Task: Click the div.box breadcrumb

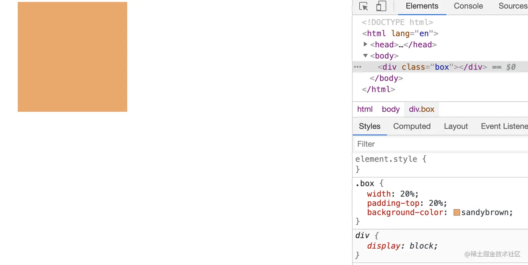Action: coord(421,109)
